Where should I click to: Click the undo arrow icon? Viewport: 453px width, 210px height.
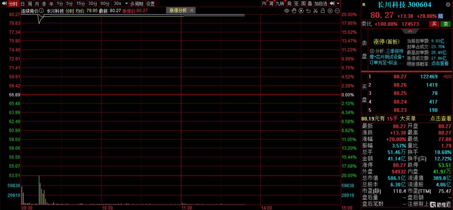(308, 11)
